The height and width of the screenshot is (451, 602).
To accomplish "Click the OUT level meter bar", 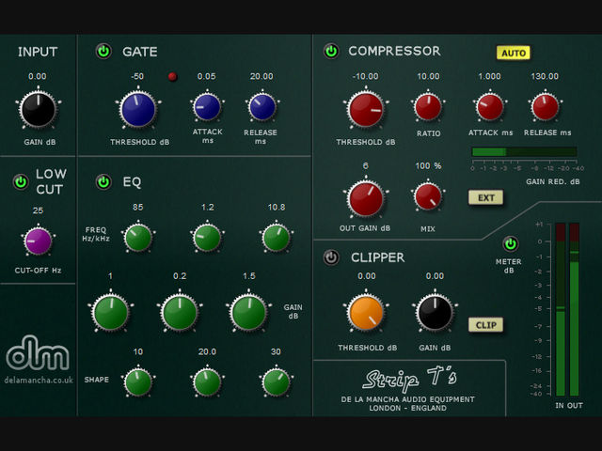I will 574,309.
